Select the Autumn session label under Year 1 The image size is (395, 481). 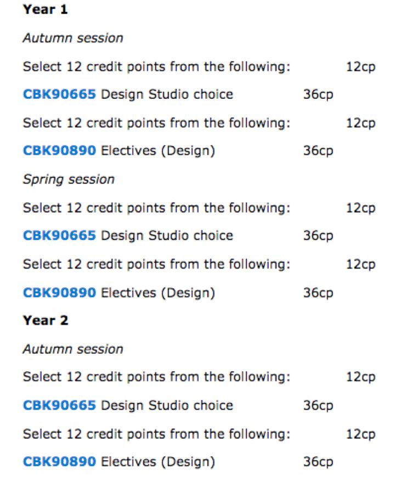click(73, 38)
